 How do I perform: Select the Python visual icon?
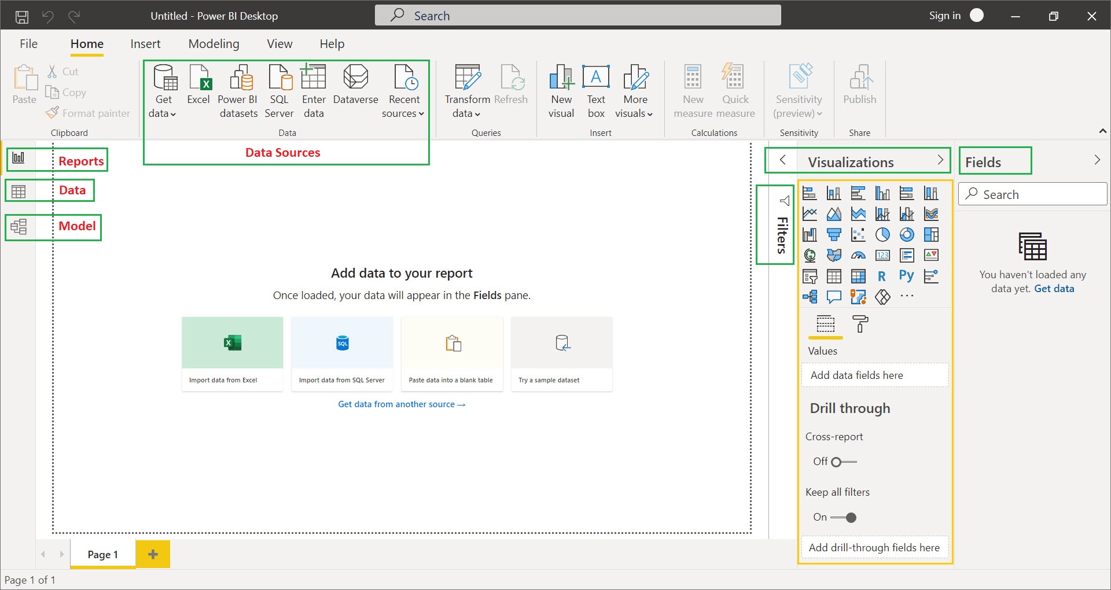click(x=906, y=276)
